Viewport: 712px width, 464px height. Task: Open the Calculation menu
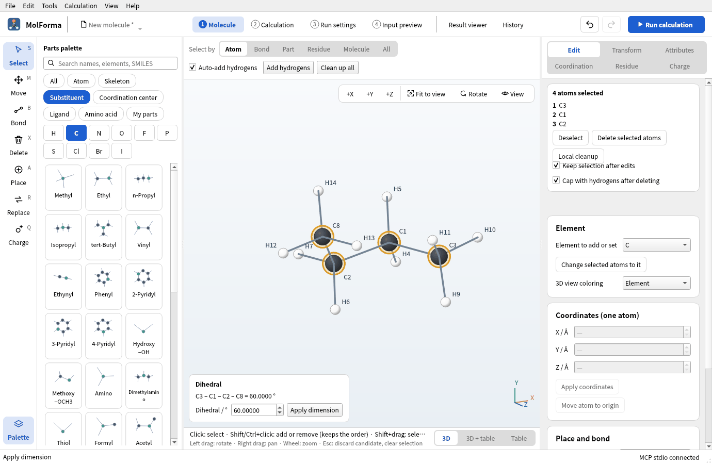pos(80,6)
